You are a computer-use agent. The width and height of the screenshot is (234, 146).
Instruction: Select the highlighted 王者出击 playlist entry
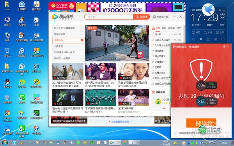[69, 40]
